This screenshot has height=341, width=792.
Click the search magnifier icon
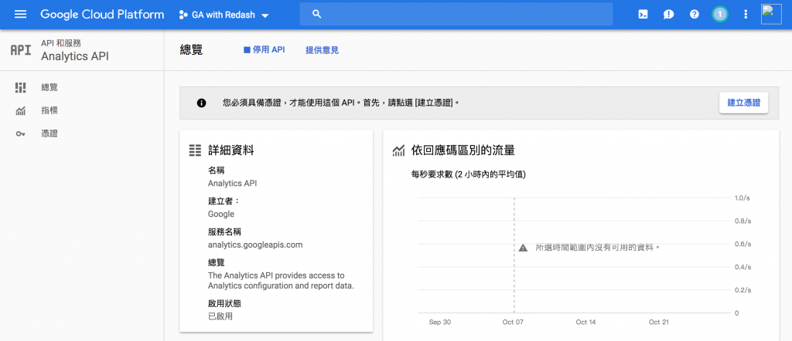click(317, 14)
